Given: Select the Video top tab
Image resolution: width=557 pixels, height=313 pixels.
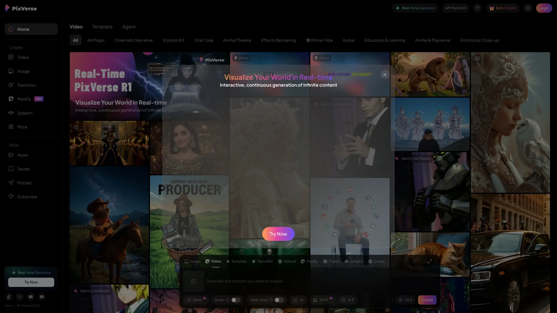Looking at the screenshot, I should tap(76, 27).
